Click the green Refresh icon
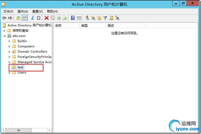Image resolution: width=201 pixels, height=134 pixels. [x=59, y=18]
